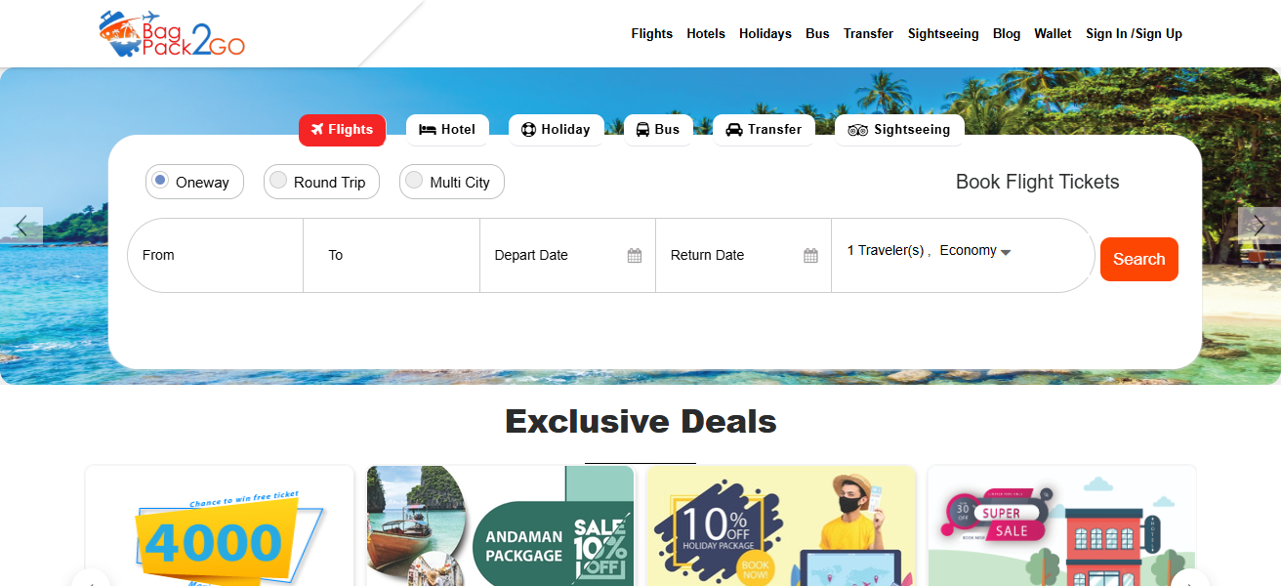
Task: Open Wallet from the top menu
Action: tap(1054, 34)
